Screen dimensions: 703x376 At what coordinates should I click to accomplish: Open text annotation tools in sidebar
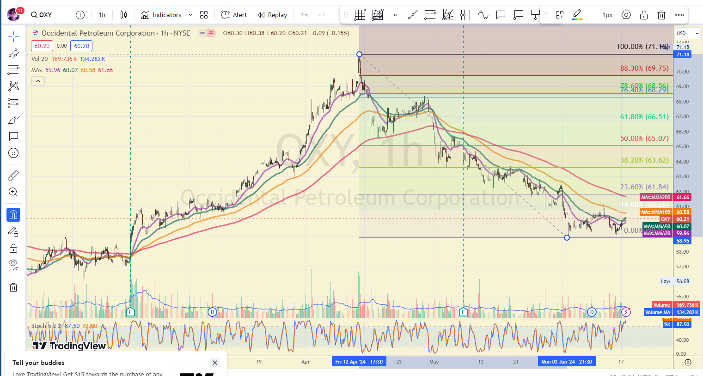(x=13, y=136)
